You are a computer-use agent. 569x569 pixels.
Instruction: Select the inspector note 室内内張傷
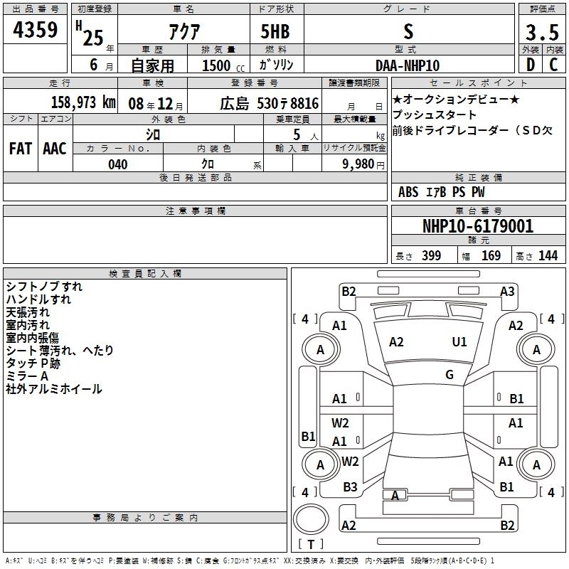tap(32, 337)
